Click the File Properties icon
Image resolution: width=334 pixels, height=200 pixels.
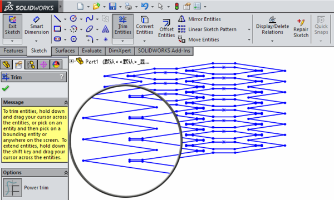point(187,6)
